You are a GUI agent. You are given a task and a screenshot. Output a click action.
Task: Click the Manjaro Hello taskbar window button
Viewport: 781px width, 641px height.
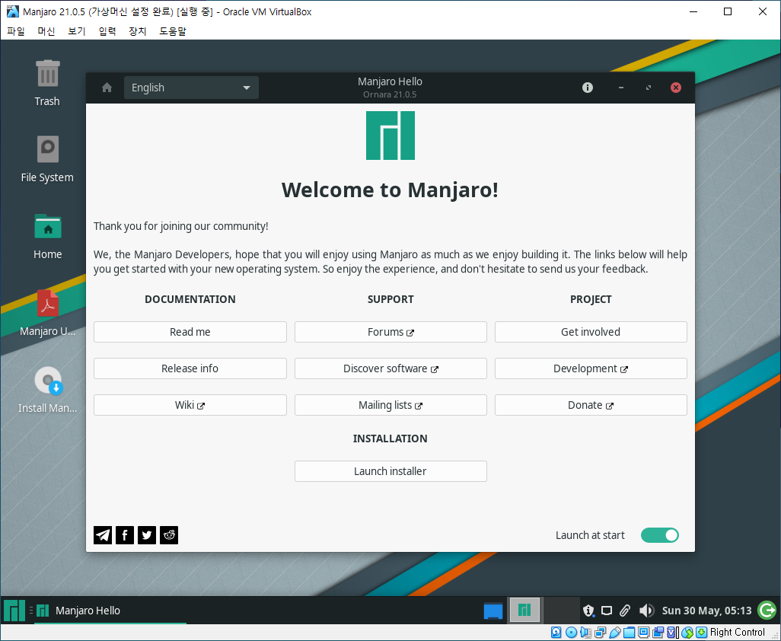coord(110,610)
